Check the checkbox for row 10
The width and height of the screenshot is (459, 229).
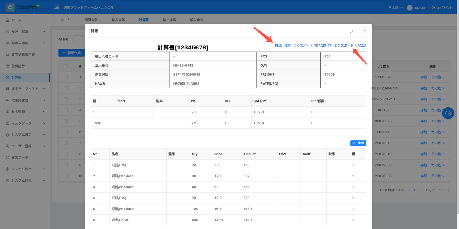point(66,176)
